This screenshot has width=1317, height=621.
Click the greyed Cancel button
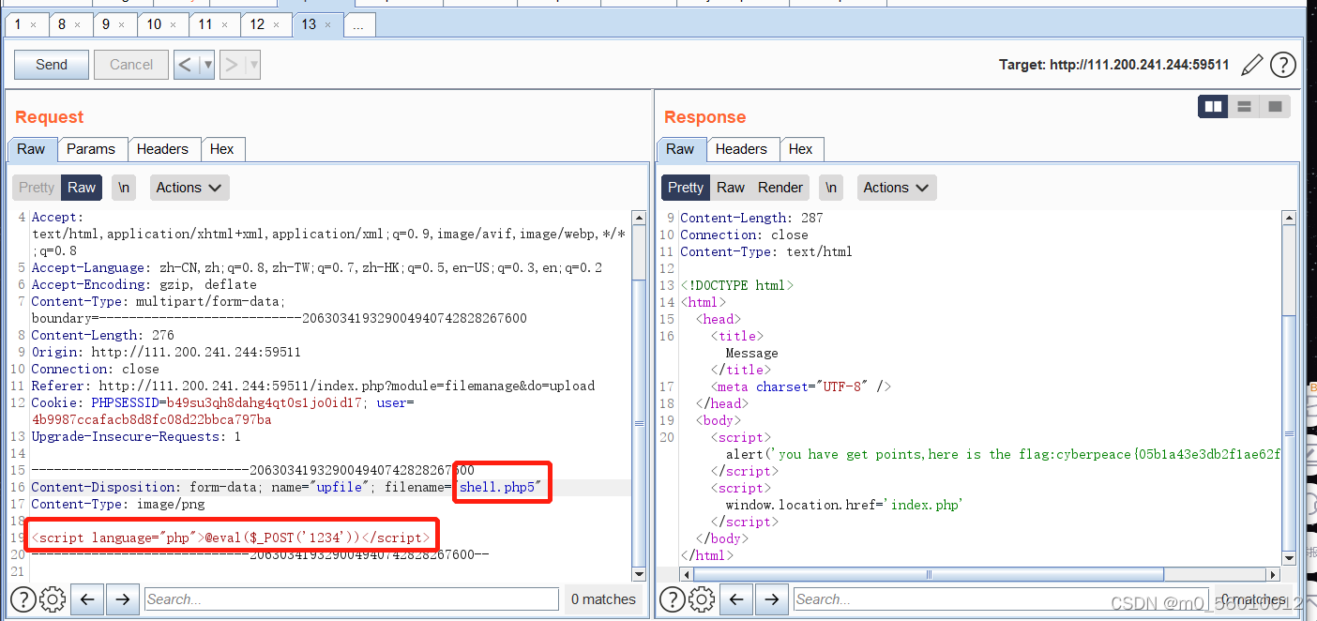(131, 65)
